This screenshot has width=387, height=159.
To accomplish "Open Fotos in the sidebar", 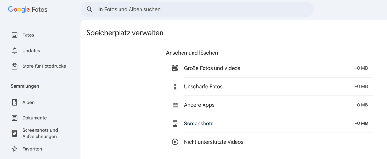I will point(28,35).
